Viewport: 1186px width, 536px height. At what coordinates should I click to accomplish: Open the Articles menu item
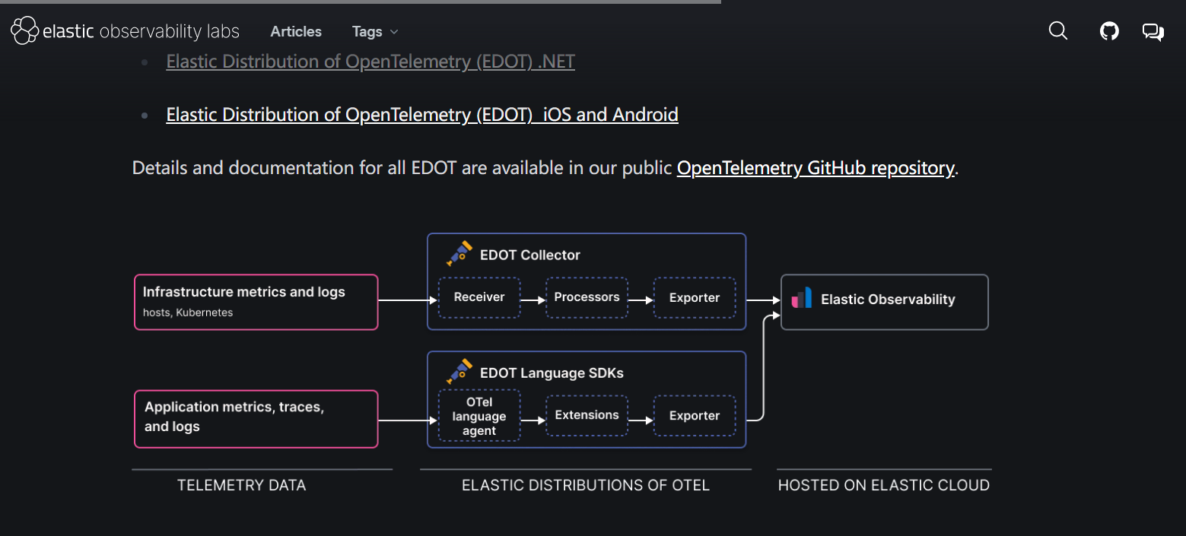pos(296,32)
